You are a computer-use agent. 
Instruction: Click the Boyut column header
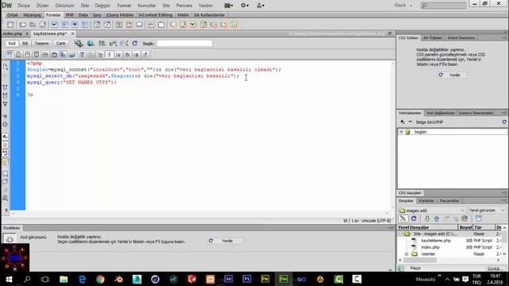click(465, 227)
